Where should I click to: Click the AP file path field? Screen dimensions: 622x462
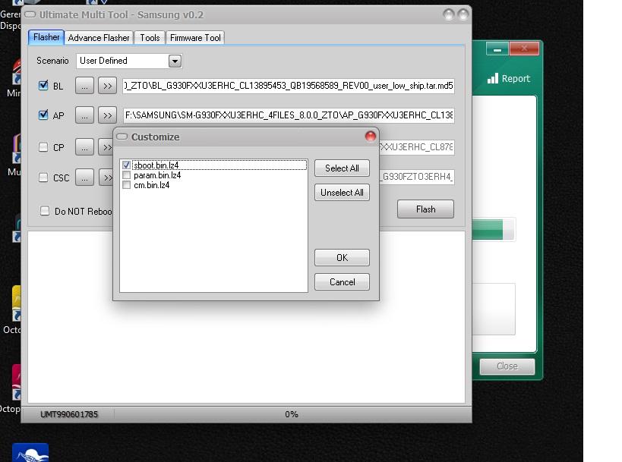pos(289,115)
